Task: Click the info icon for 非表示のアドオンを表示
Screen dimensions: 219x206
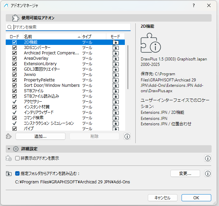Action: (x=208, y=158)
